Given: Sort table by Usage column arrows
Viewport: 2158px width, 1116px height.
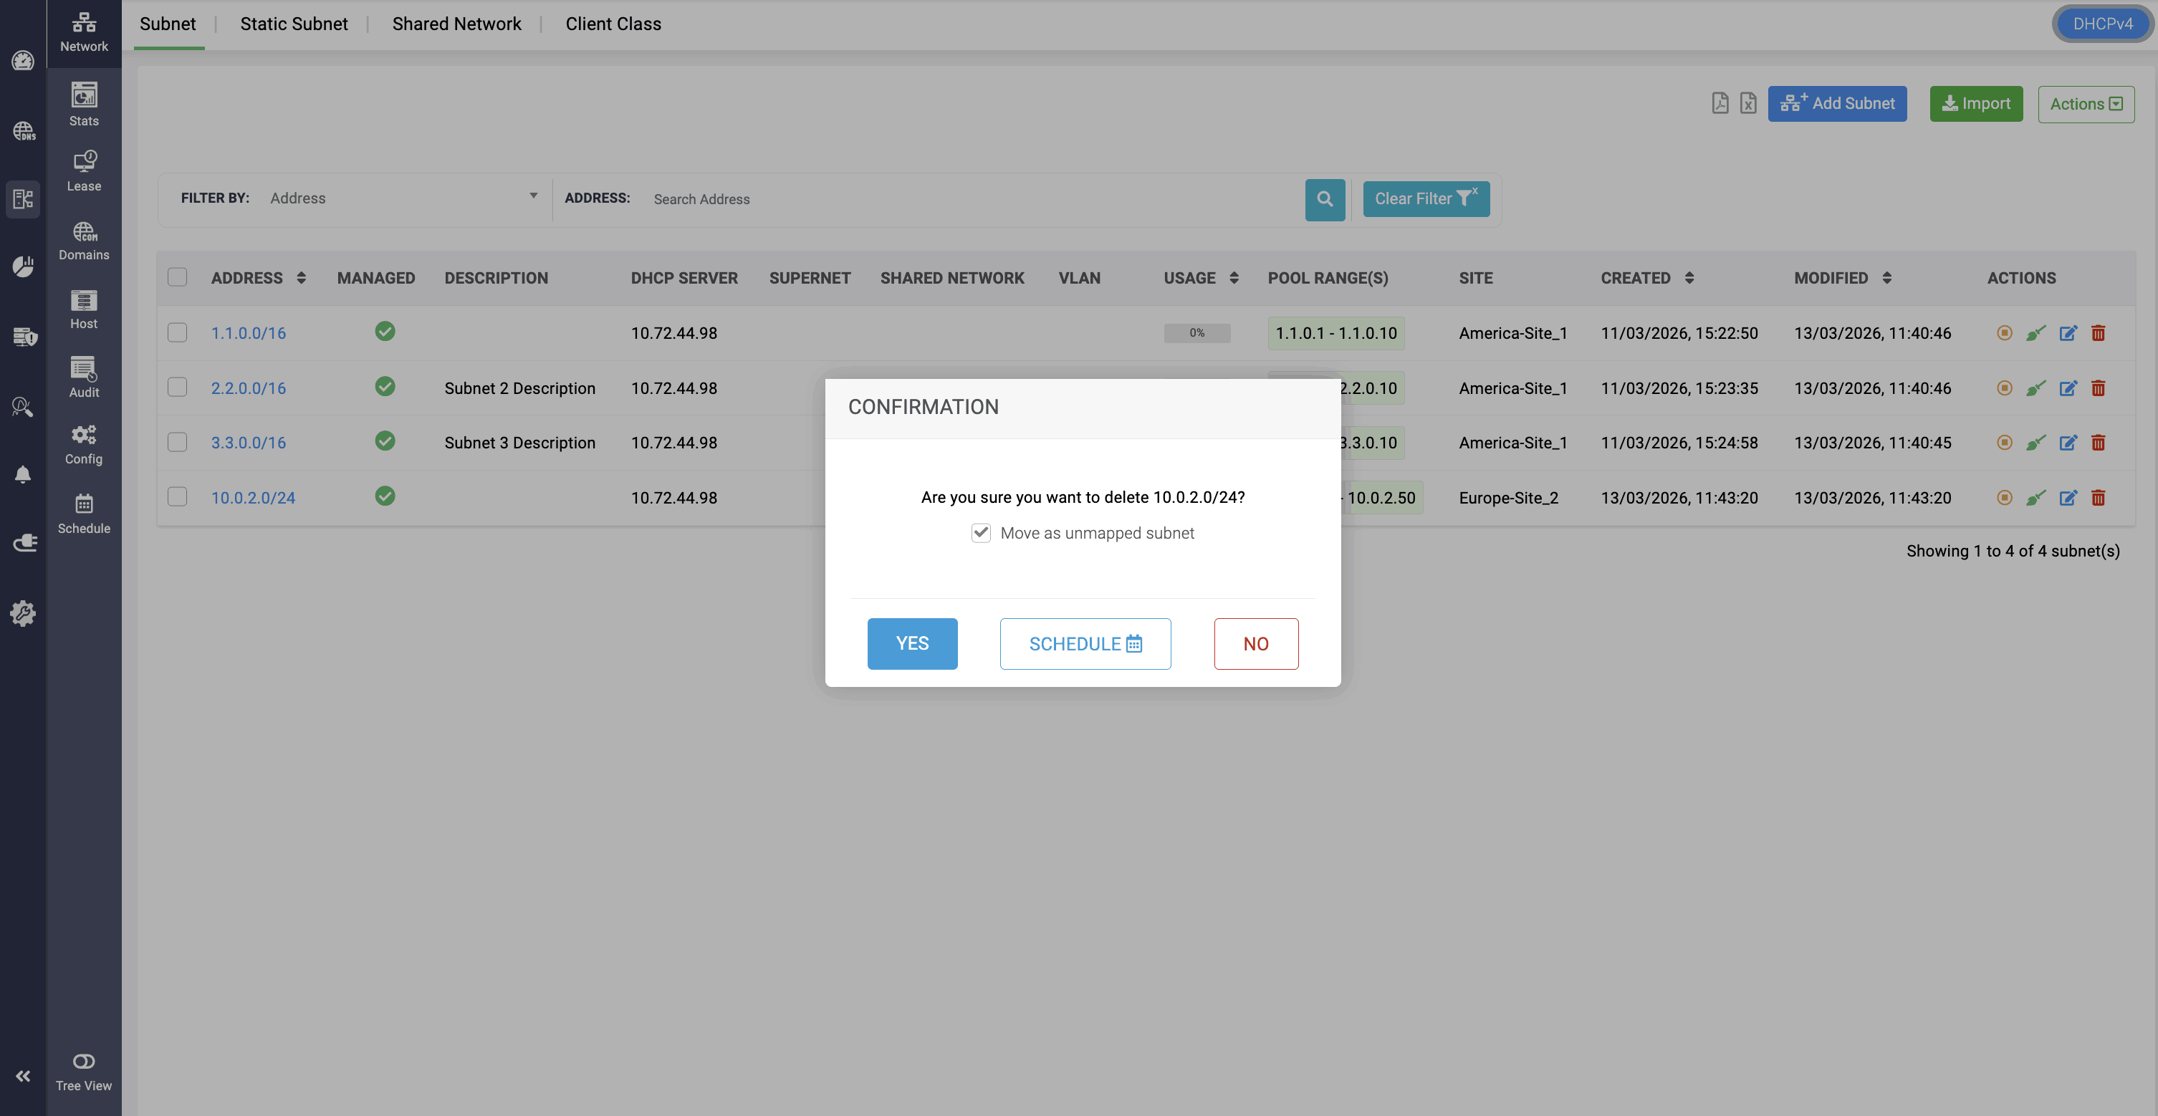Looking at the screenshot, I should tap(1234, 278).
